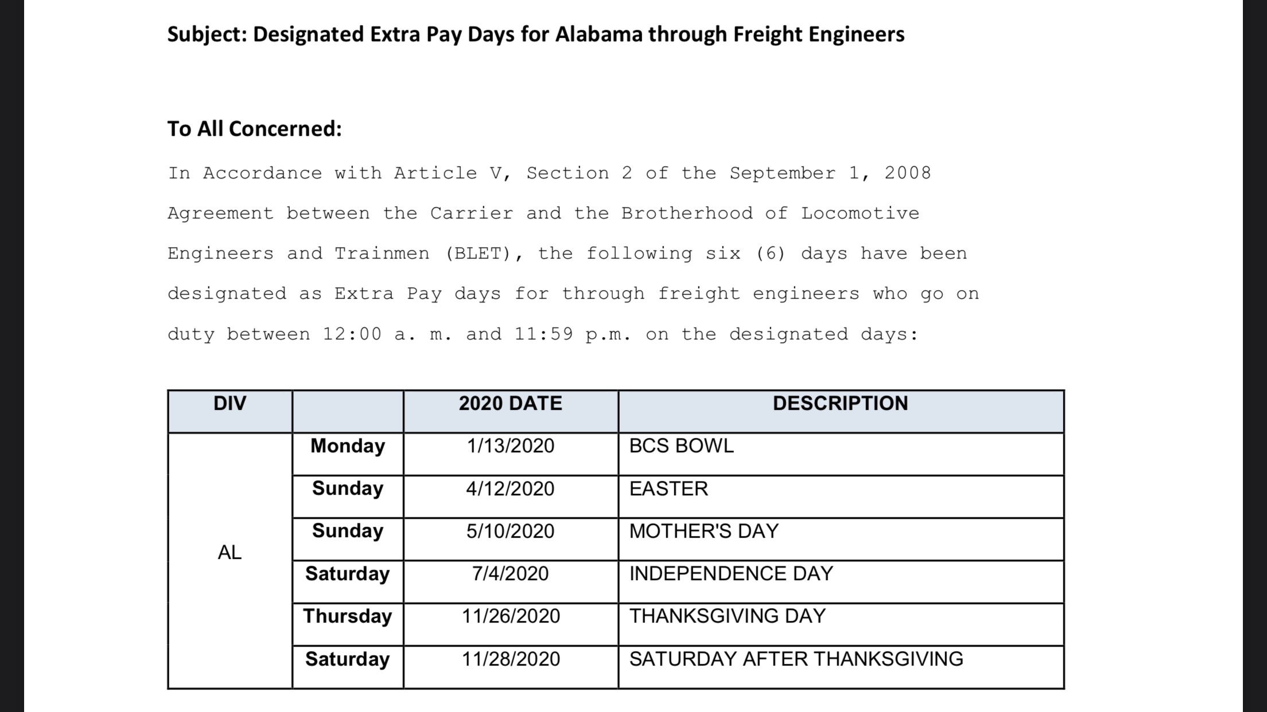Click the 1/13/2020 date cell
Image resolution: width=1267 pixels, height=712 pixels.
tap(511, 454)
